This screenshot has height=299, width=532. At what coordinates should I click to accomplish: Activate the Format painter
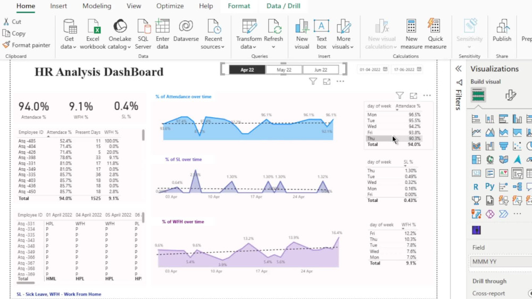(27, 45)
